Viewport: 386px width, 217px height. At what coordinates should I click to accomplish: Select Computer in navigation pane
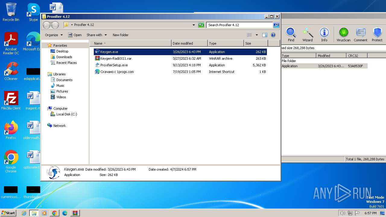(x=60, y=108)
